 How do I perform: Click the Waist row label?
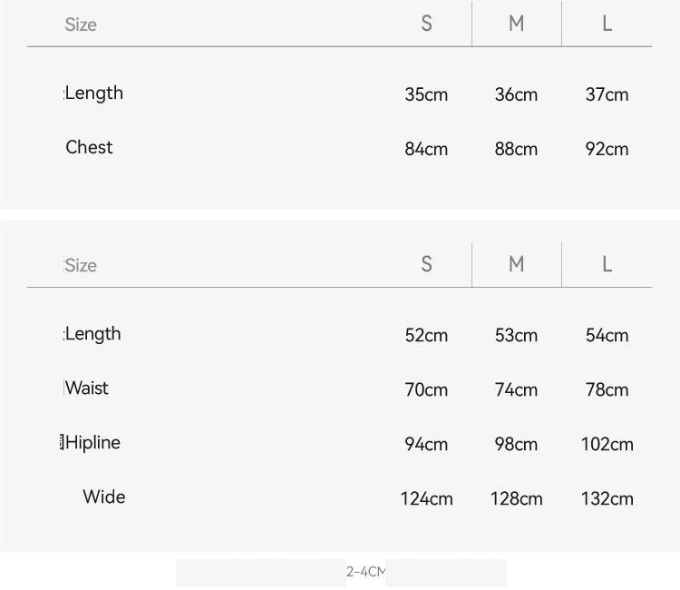(x=87, y=388)
